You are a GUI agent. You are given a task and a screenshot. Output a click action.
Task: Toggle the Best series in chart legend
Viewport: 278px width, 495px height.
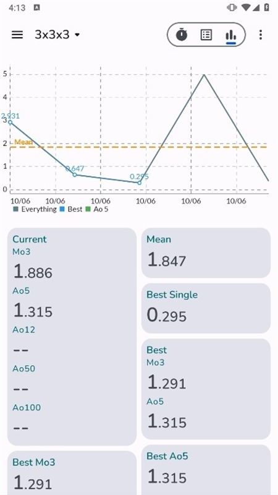(71, 209)
